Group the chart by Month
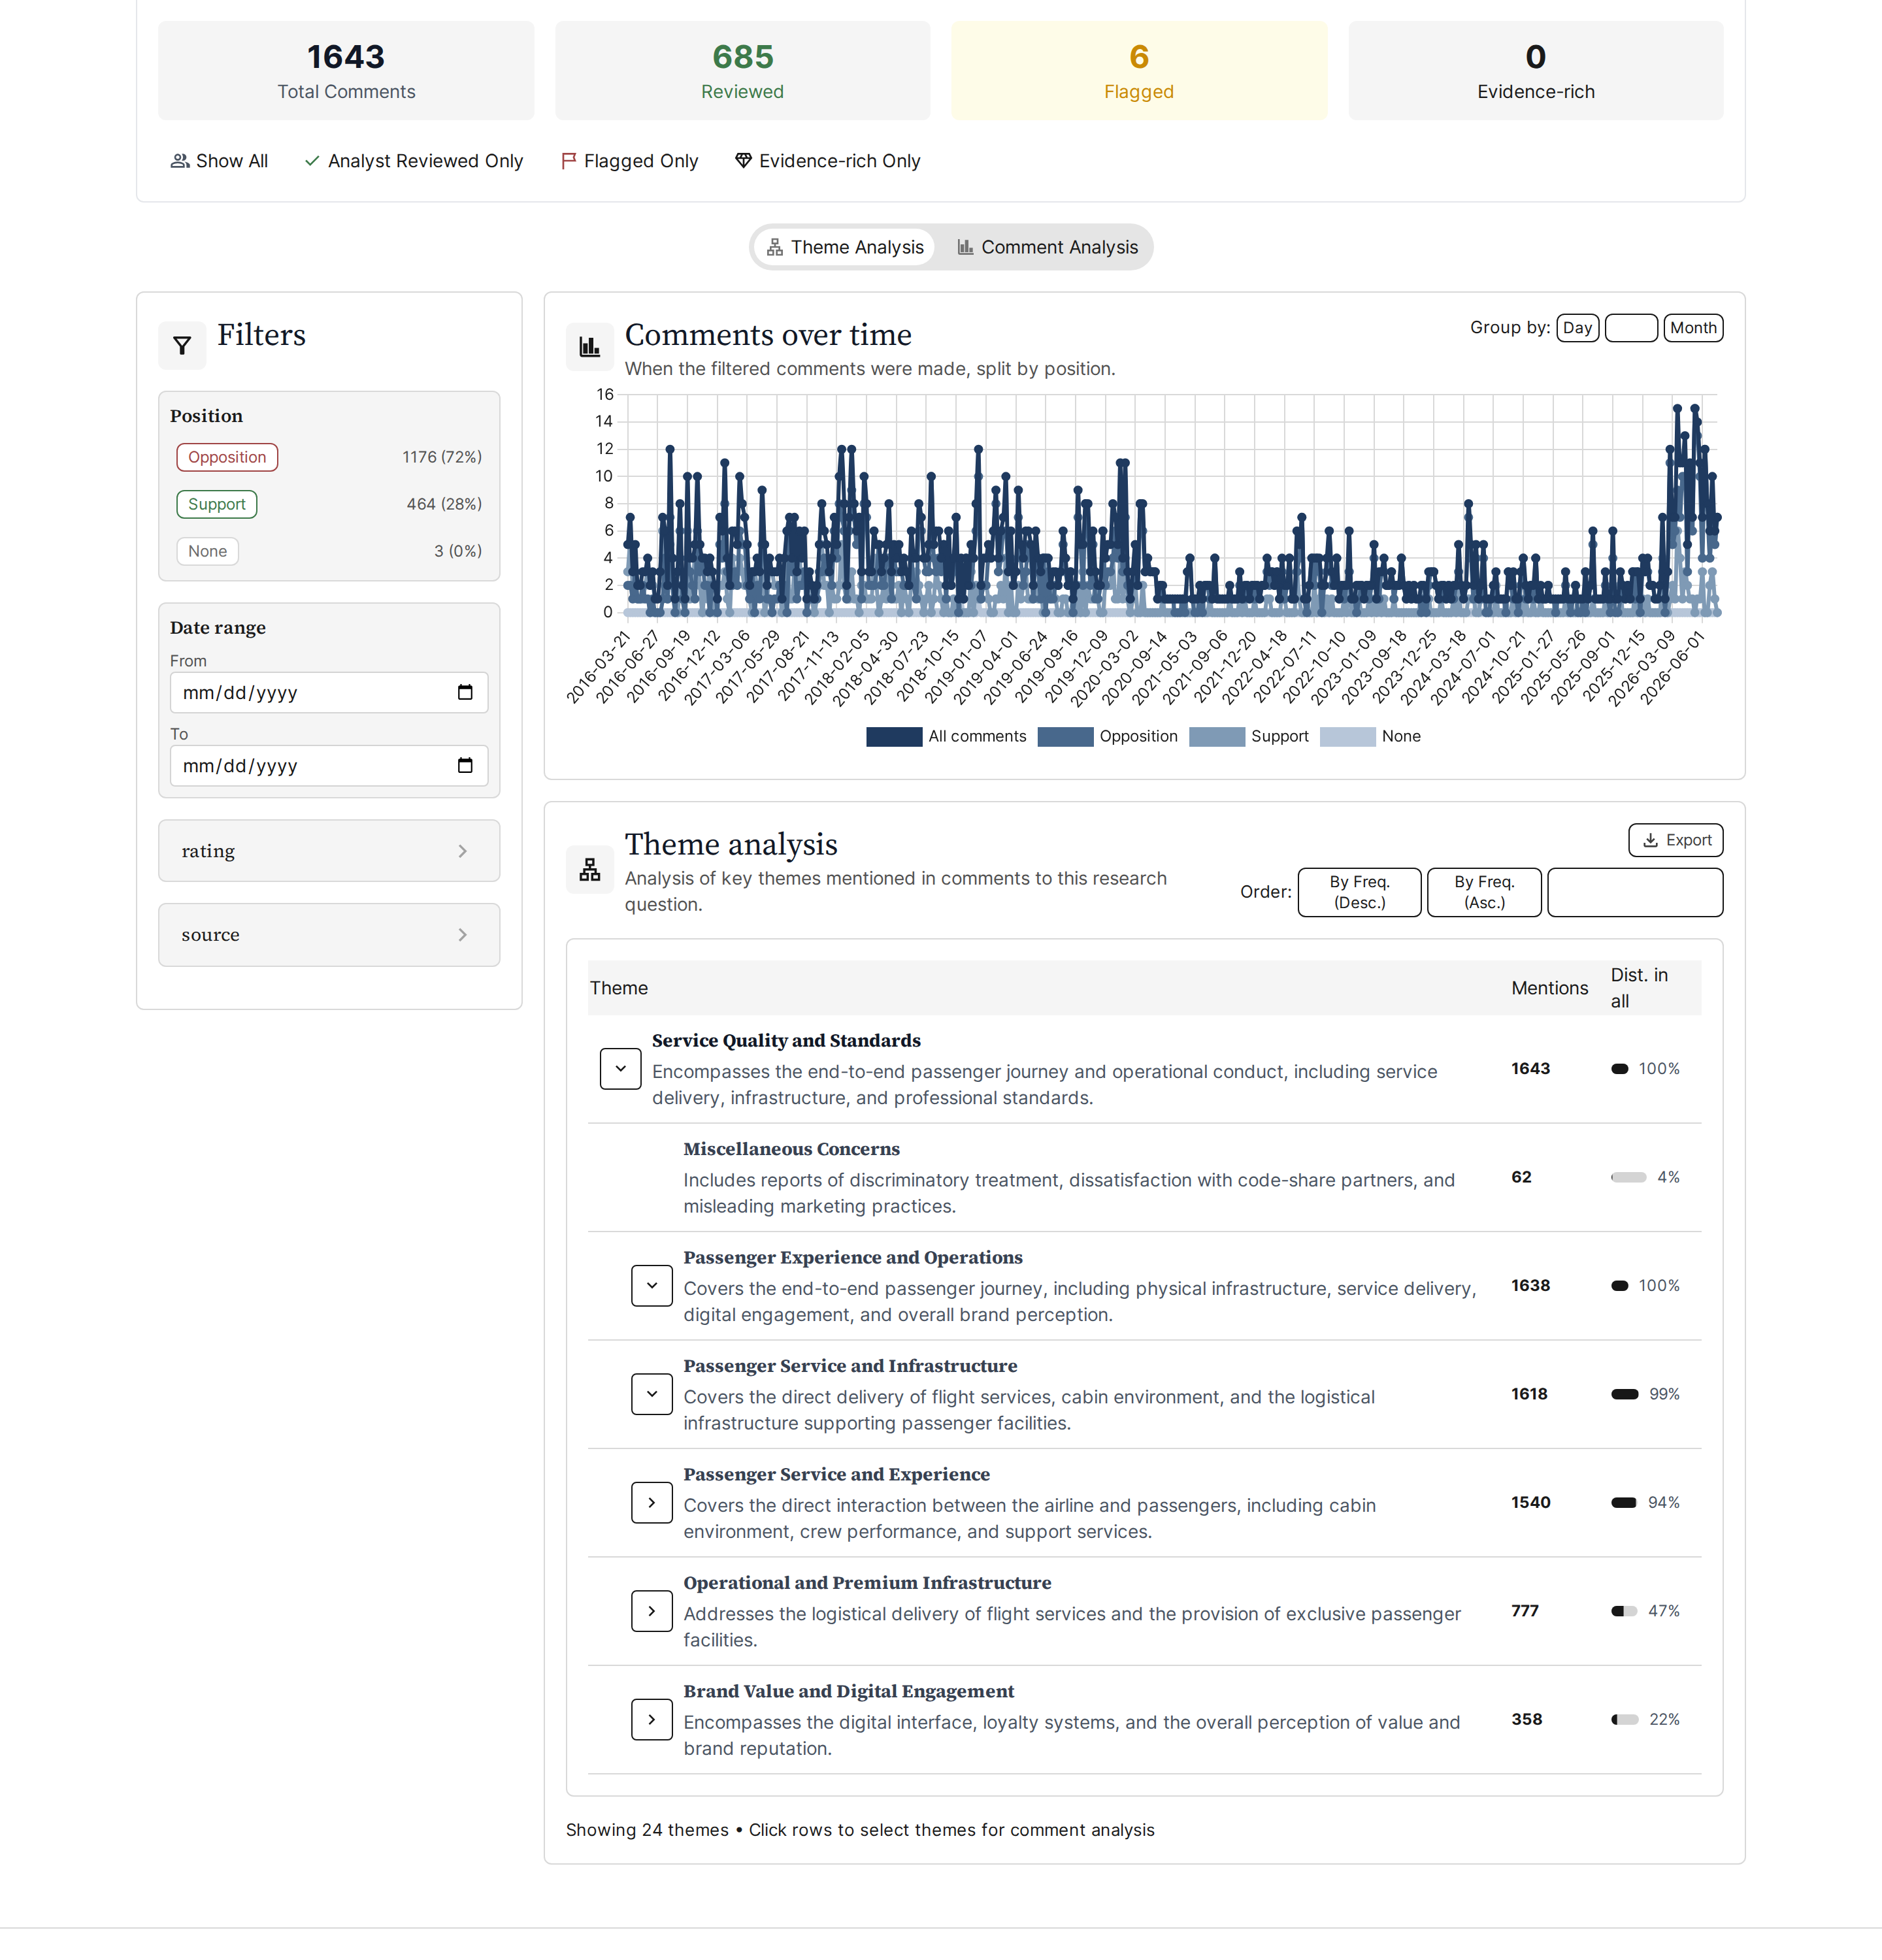 coord(1693,328)
